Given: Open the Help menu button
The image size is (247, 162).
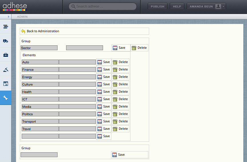Looking at the screenshot, I should click(177, 7).
